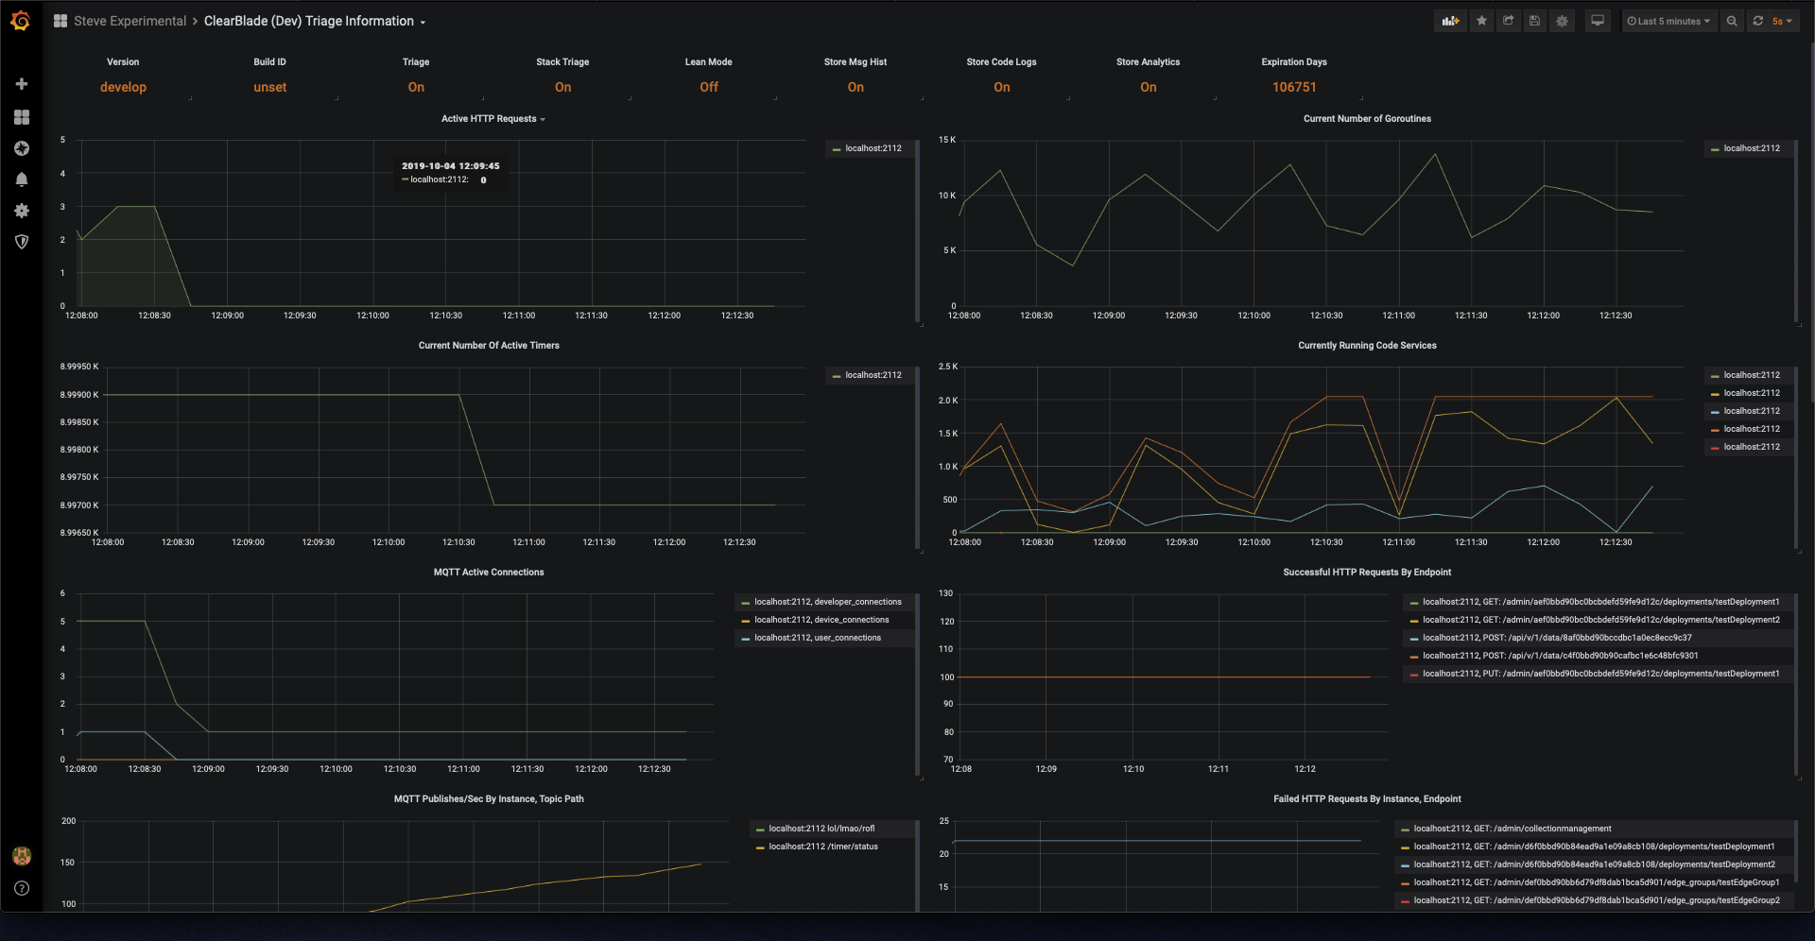This screenshot has width=1815, height=941.
Task: Open Current Number of Goroutines panel menu
Action: pos(1366,119)
